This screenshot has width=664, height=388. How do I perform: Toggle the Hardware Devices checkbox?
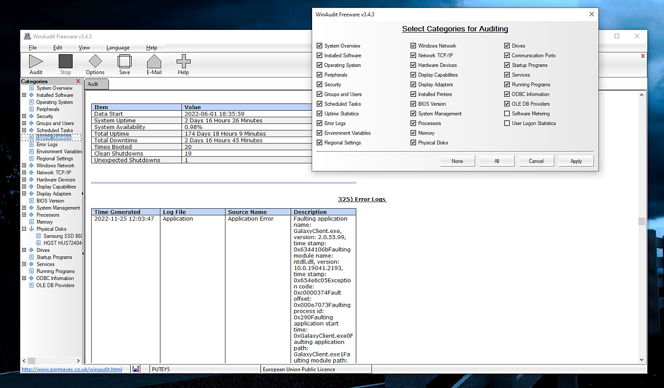pyautogui.click(x=413, y=65)
